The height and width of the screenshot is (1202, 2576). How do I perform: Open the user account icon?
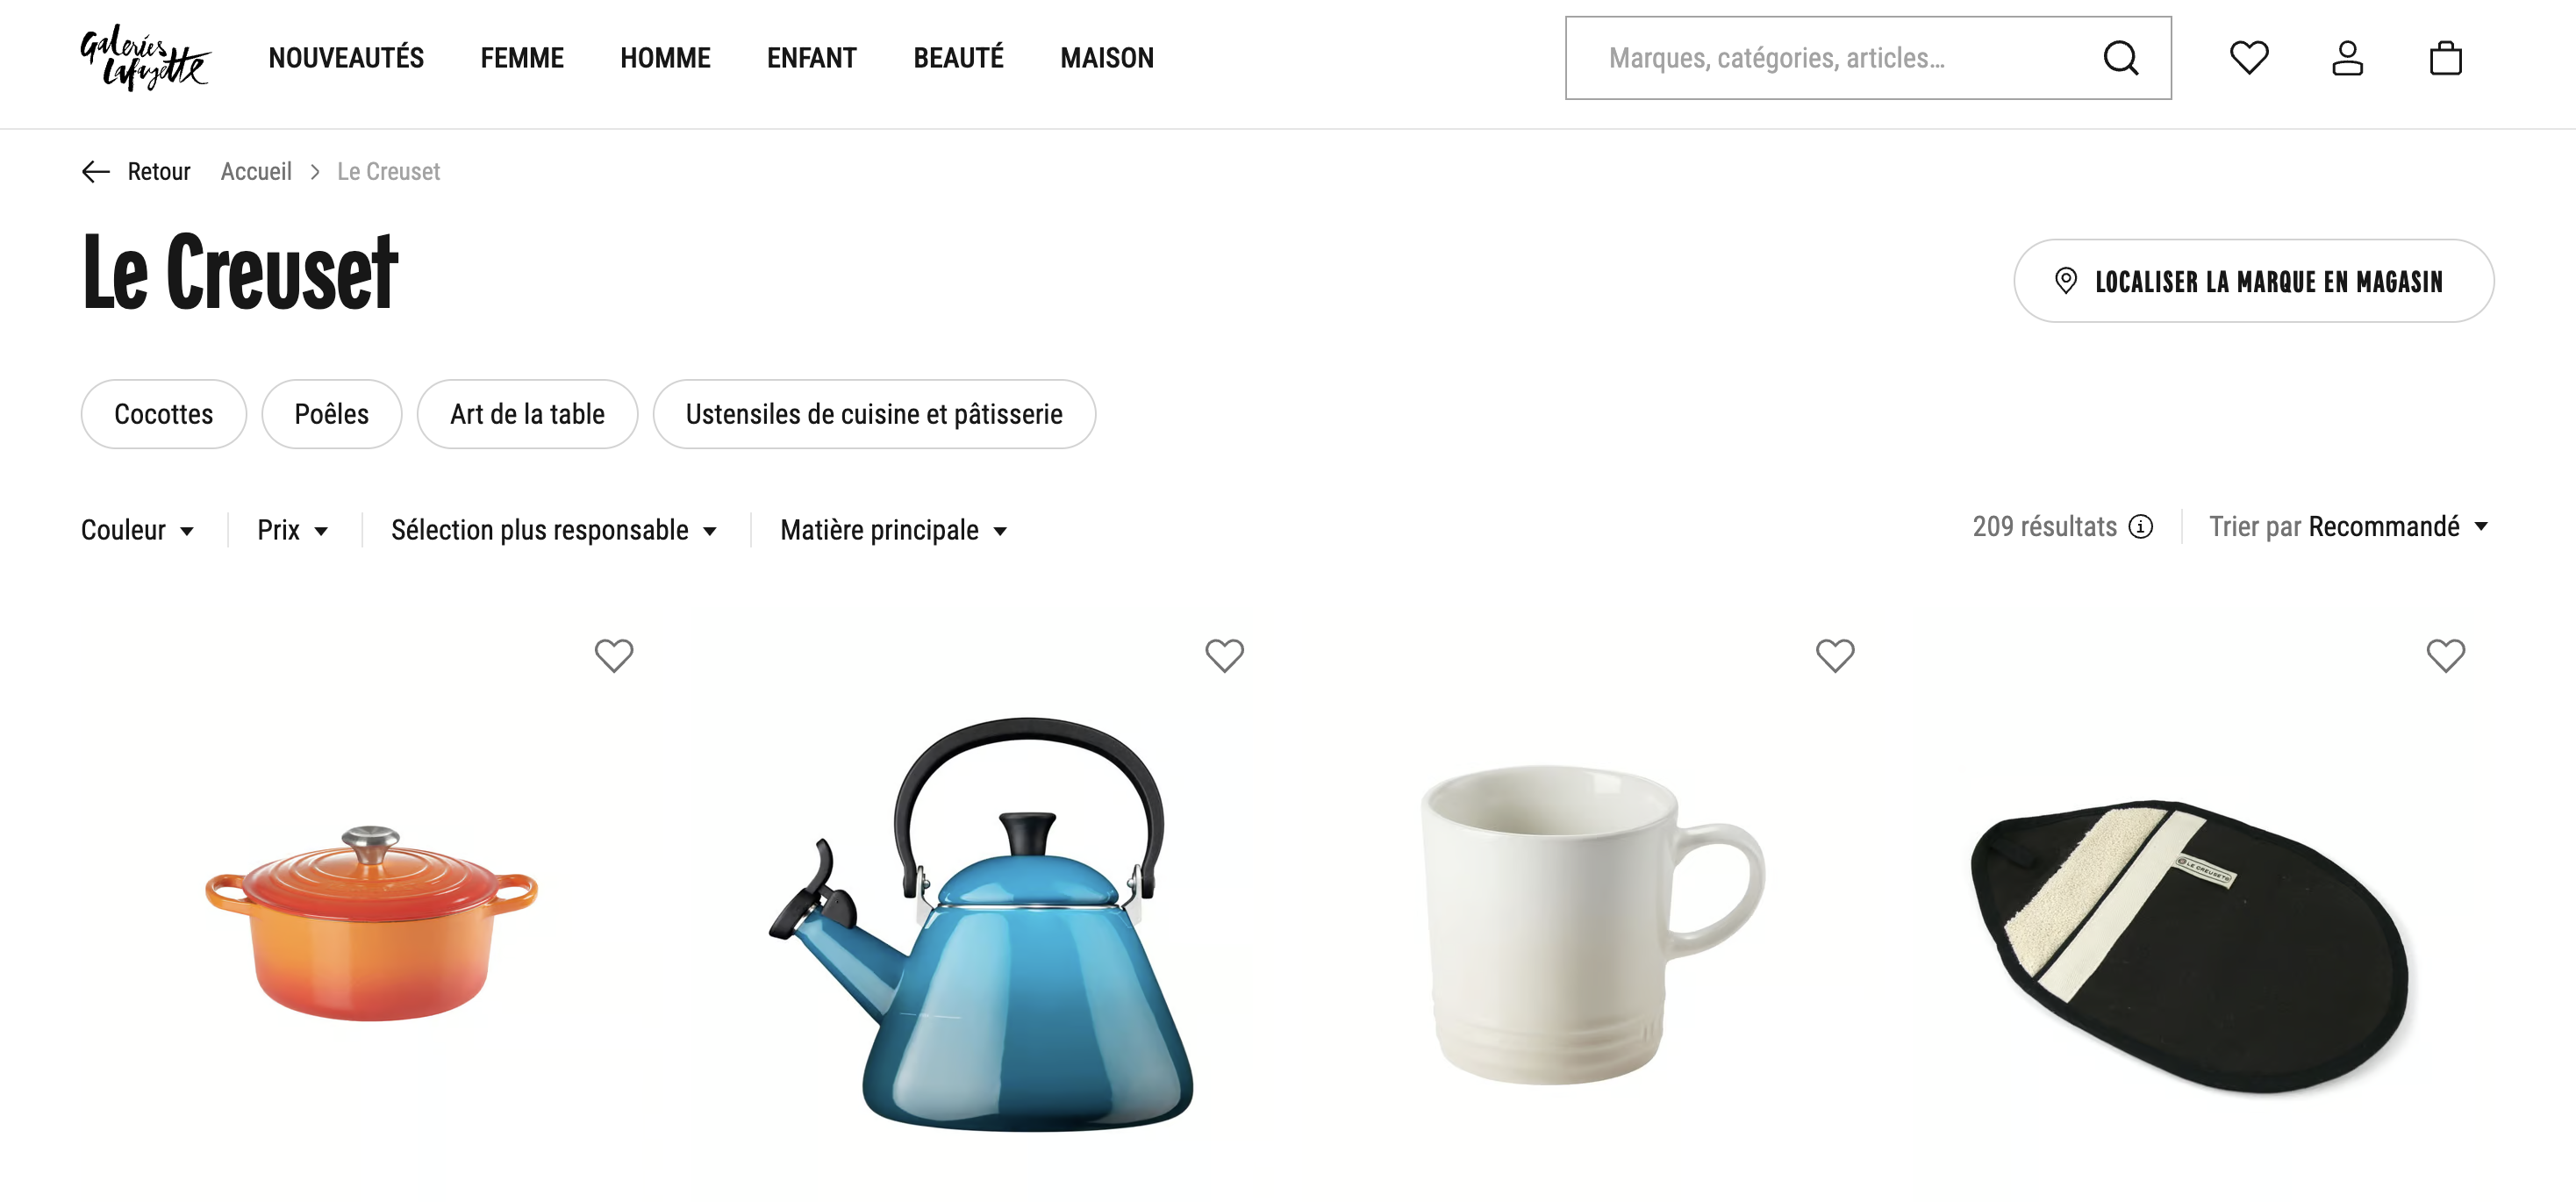coord(2347,58)
